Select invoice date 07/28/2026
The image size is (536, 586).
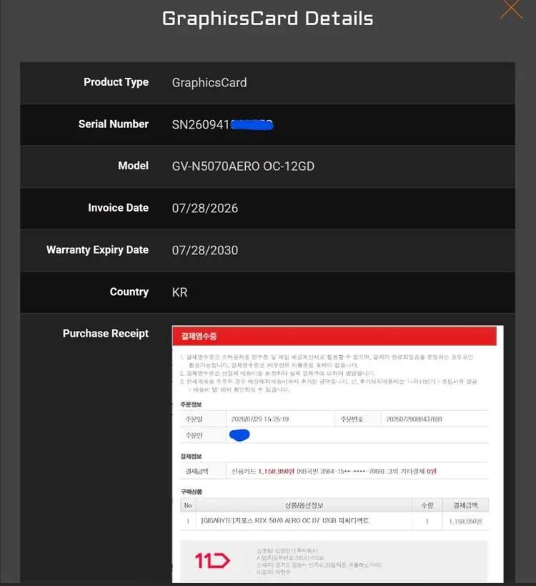pos(205,208)
